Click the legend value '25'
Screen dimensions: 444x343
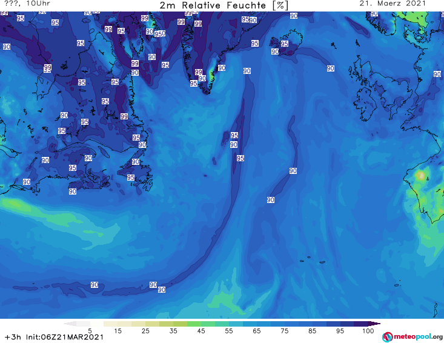click(145, 331)
